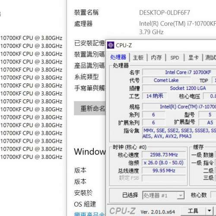The height and width of the screenshot is (216, 216).
Task: Open the 已选择 处理器 #1 dropdown
Action: click(x=163, y=196)
